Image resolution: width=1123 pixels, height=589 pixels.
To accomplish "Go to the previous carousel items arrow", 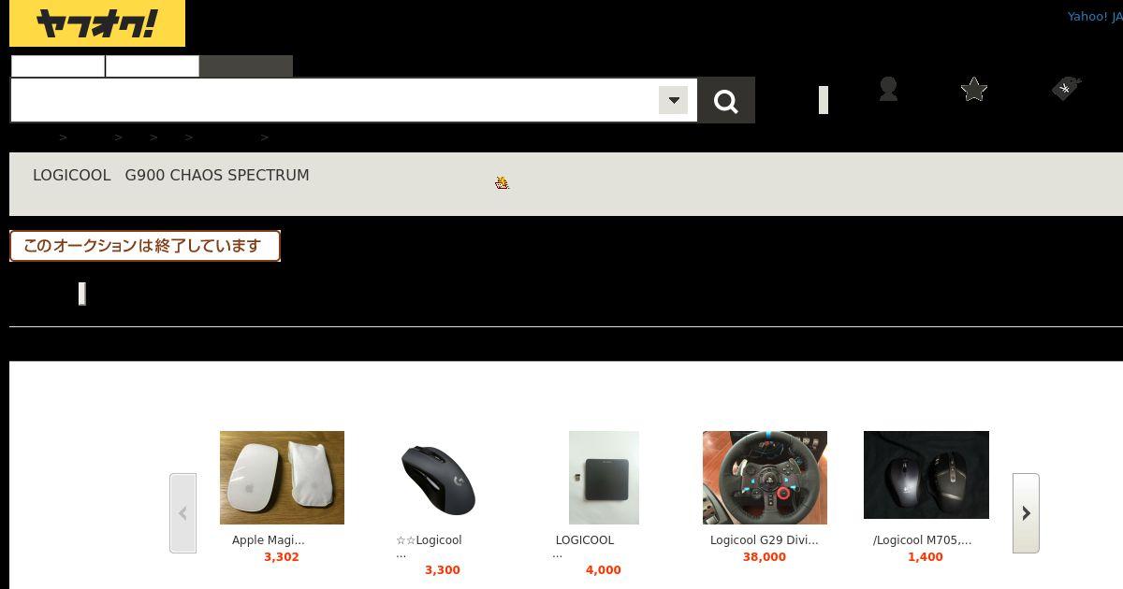I will pos(182,513).
